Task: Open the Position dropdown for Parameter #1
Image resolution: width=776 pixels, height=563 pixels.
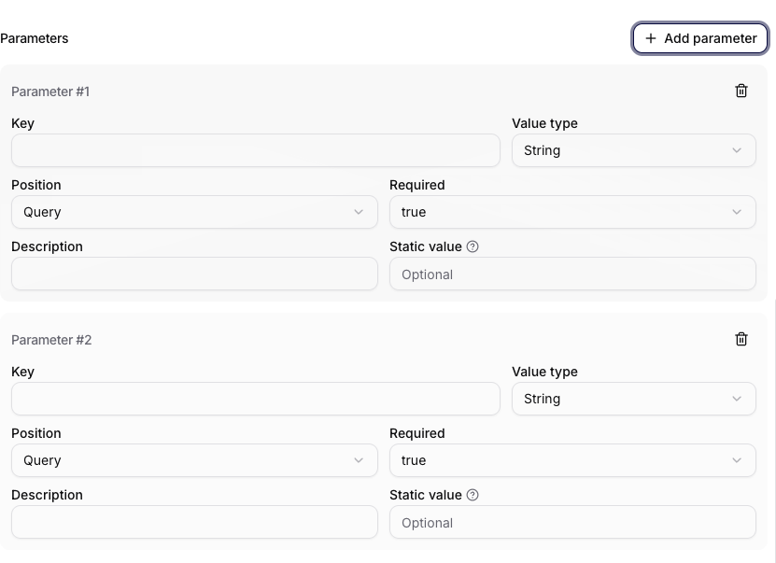Action: pyautogui.click(x=194, y=212)
